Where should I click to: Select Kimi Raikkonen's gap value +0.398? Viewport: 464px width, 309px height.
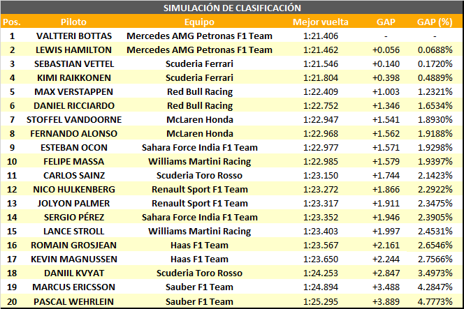pyautogui.click(x=386, y=77)
